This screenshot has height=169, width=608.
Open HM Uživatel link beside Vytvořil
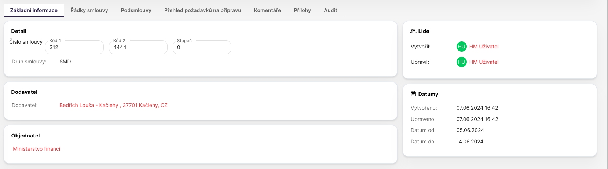[x=484, y=47]
